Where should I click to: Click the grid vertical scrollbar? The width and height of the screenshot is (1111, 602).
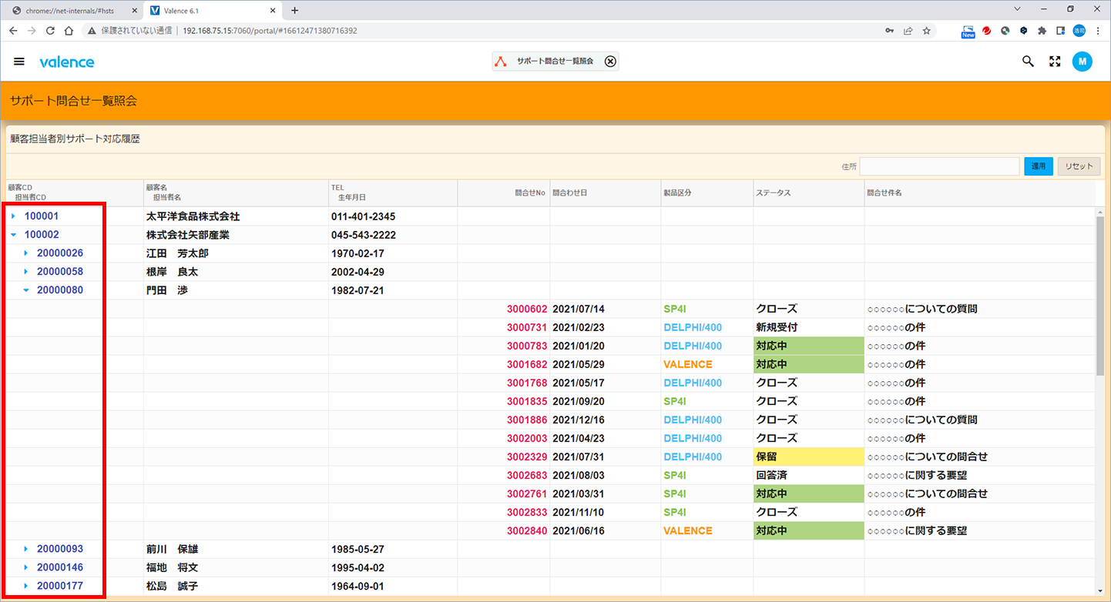click(x=1100, y=296)
